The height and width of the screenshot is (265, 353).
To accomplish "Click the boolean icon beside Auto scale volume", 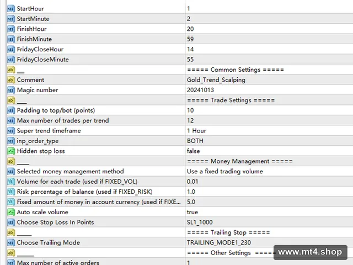I will click(11, 212).
